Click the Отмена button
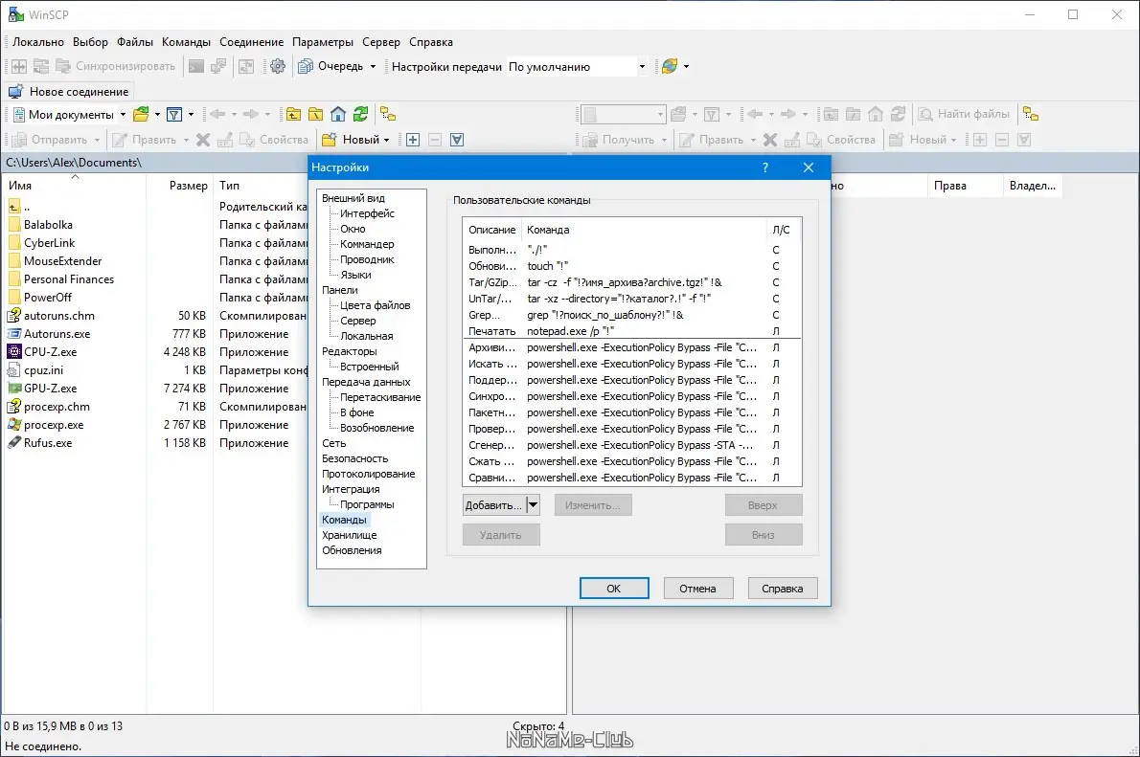1140x757 pixels. (x=698, y=589)
